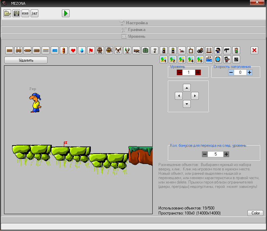Decrease bonus count with minus button
This screenshot has height=231, width=267.
[205, 154]
